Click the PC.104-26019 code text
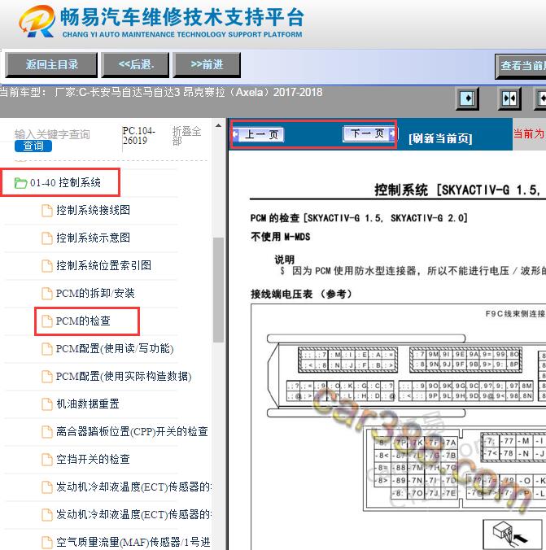The height and width of the screenshot is (550, 546). (x=138, y=136)
